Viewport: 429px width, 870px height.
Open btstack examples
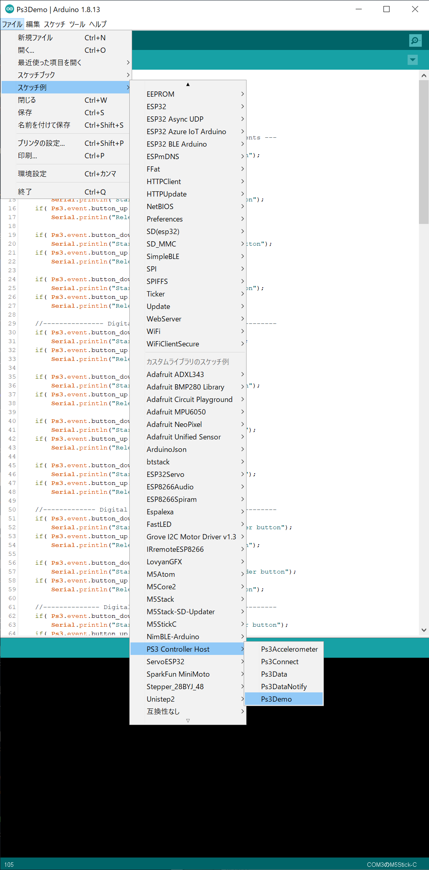tap(188, 462)
